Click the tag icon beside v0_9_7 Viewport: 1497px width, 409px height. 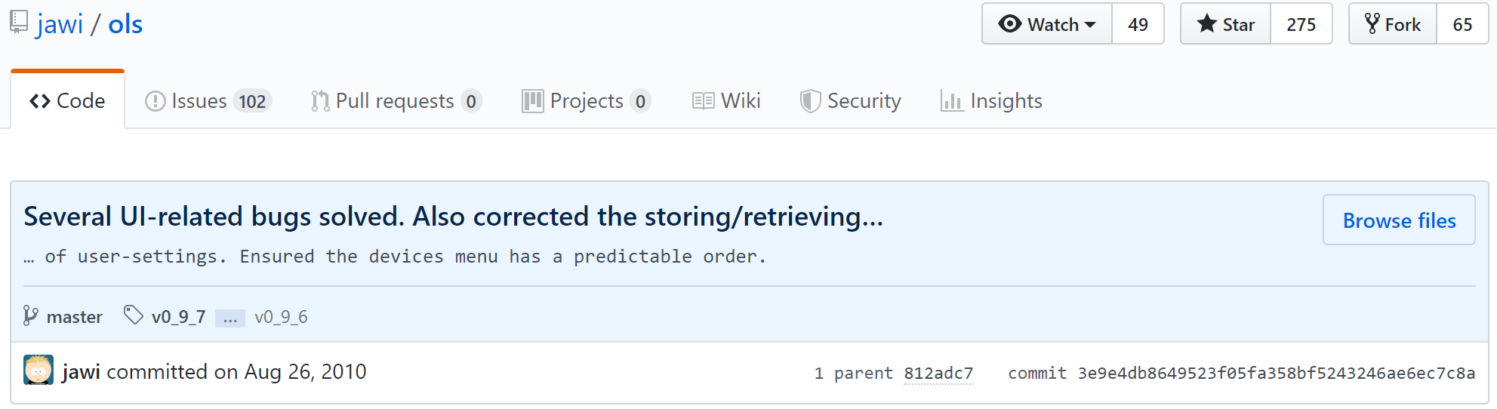pyautogui.click(x=133, y=315)
